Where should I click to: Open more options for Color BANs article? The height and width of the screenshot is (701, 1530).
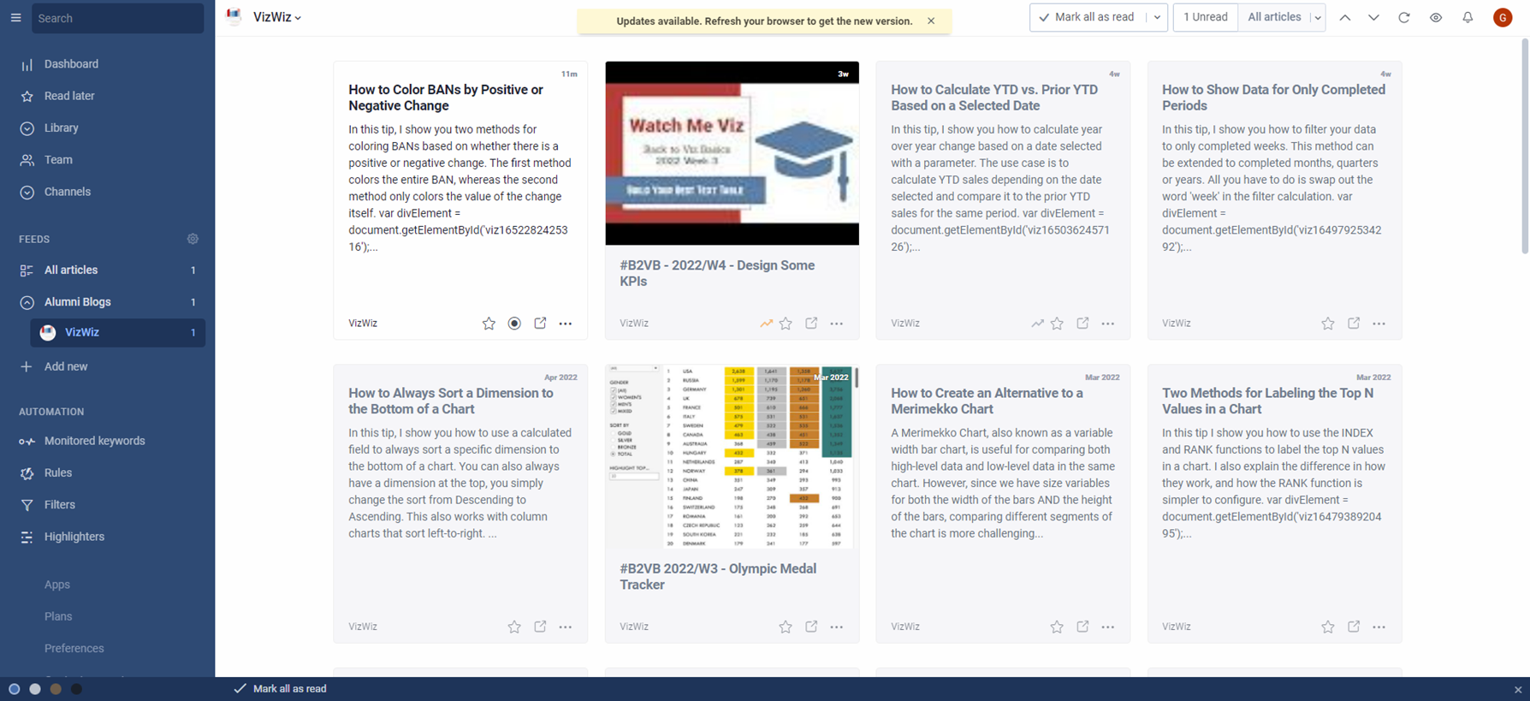point(566,324)
